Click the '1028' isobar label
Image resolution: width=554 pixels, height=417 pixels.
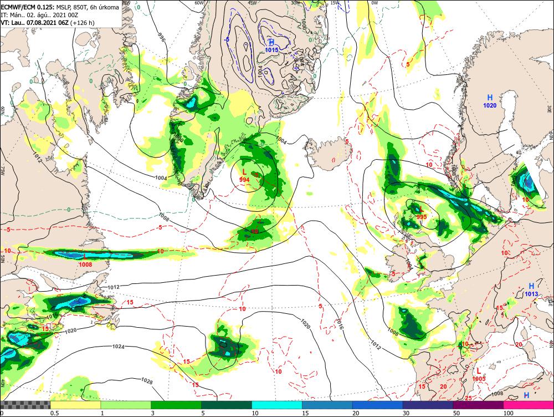[x=147, y=380]
